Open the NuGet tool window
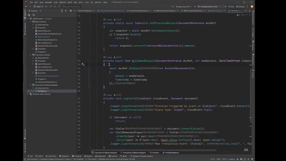Image resolution: width=286 pixels, height=161 pixels. [x=88, y=156]
